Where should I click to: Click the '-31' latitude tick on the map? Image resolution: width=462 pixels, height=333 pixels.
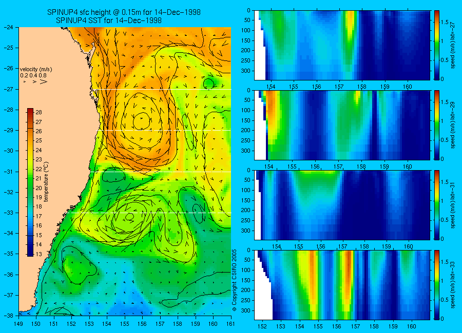coord(9,172)
